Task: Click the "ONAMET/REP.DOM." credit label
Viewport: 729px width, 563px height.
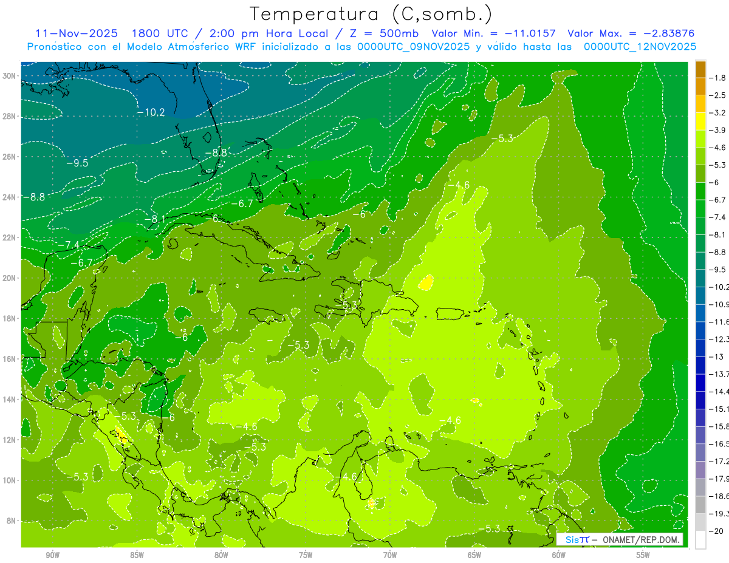Action: [642, 539]
